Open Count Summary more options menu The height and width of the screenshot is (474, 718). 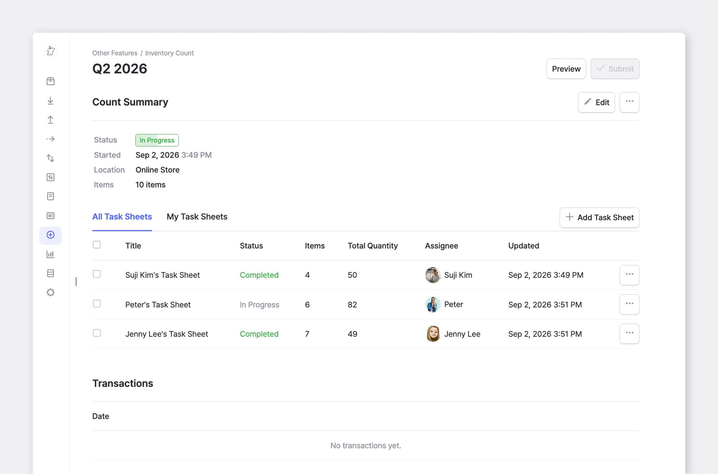coord(629,102)
